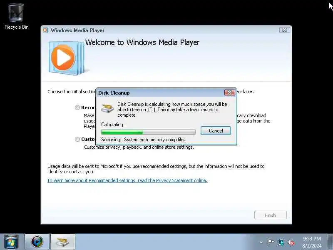The image size is (333, 250).
Task: Open the Recycle Bin desktop icon
Action: 16,17
